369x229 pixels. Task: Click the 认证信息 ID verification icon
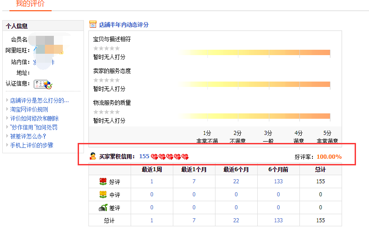(43, 84)
